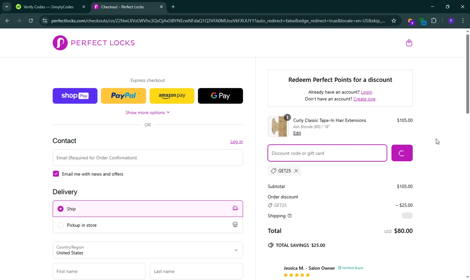Open the Country/Region dropdown

click(148, 250)
